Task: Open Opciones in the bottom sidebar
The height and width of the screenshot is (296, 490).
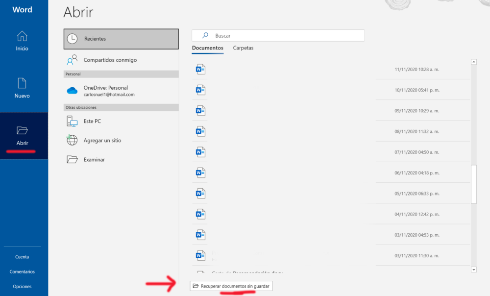Action: point(22,286)
